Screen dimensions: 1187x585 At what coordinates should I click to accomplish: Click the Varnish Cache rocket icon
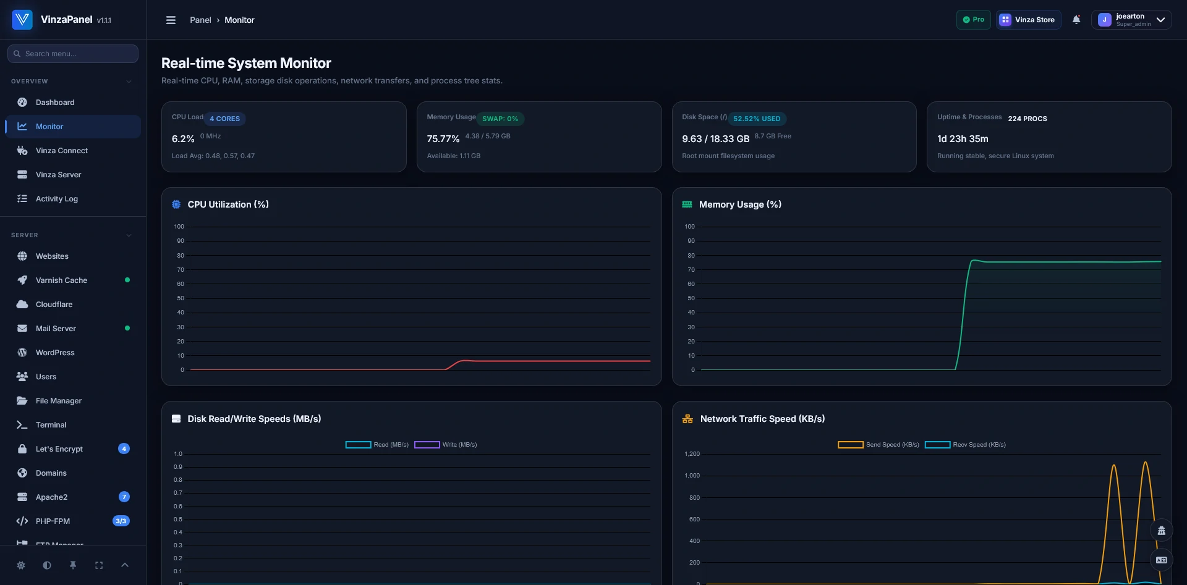coord(22,280)
